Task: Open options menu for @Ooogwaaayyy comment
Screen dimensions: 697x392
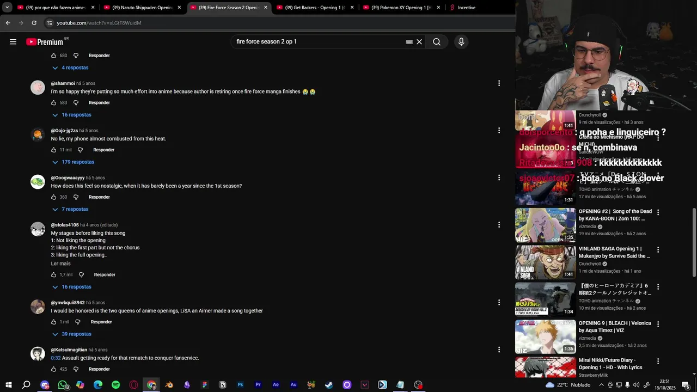Action: click(499, 177)
